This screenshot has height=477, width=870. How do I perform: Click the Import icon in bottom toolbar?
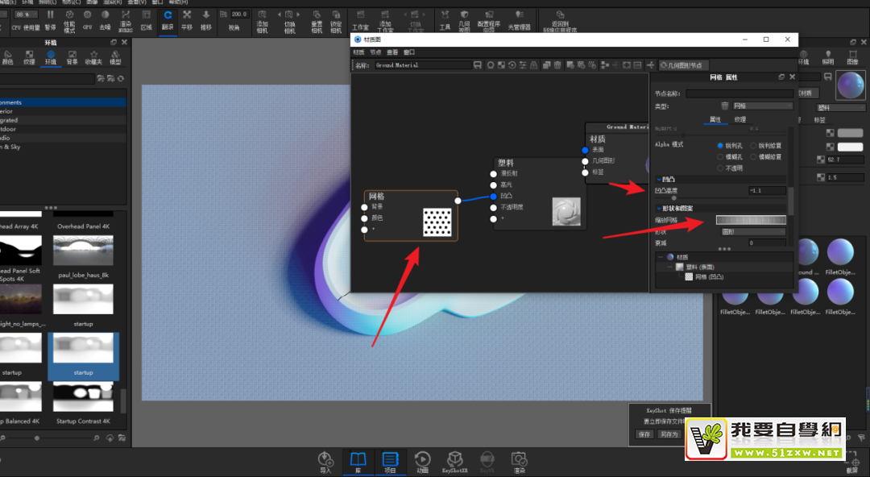tap(325, 460)
